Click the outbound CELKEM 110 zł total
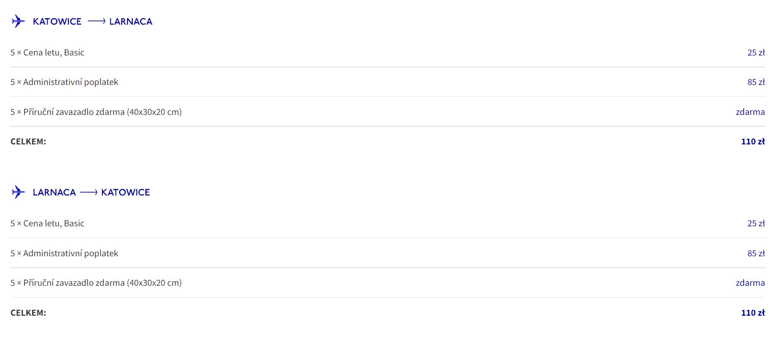This screenshot has height=343, width=778. pos(753,141)
